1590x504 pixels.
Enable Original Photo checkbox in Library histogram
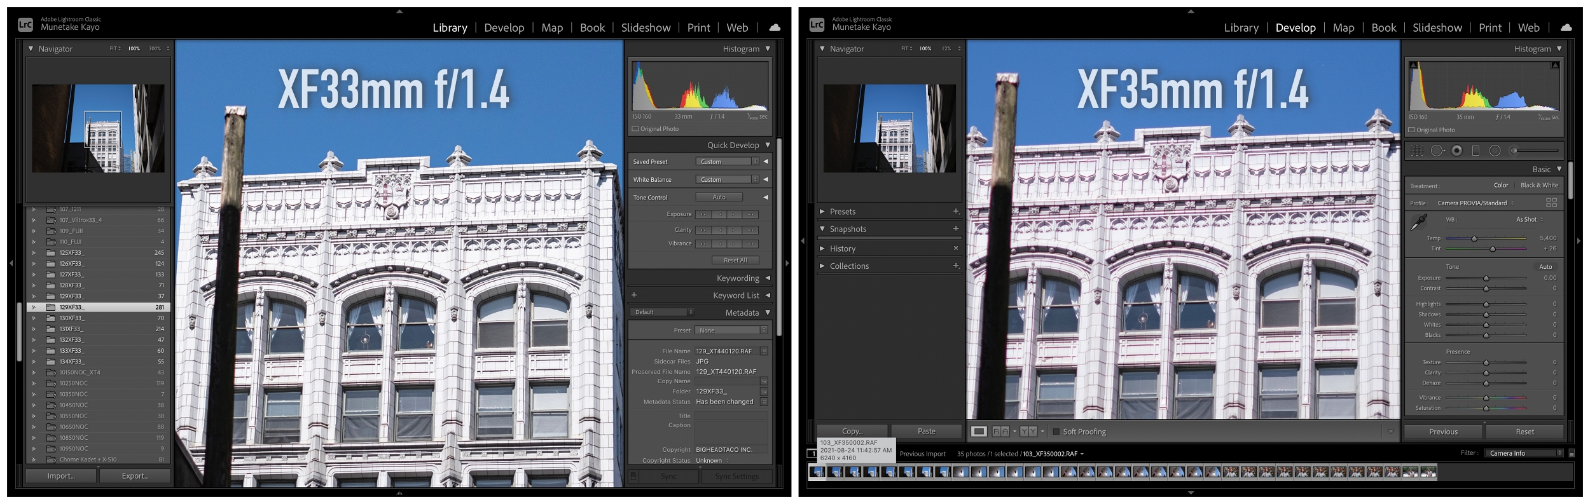pos(635,129)
